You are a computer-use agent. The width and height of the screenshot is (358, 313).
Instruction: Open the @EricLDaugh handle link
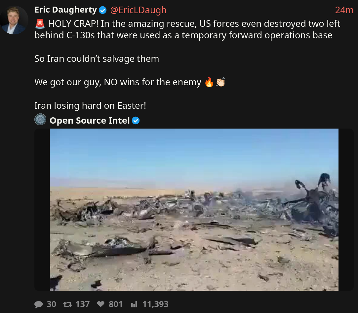point(138,10)
